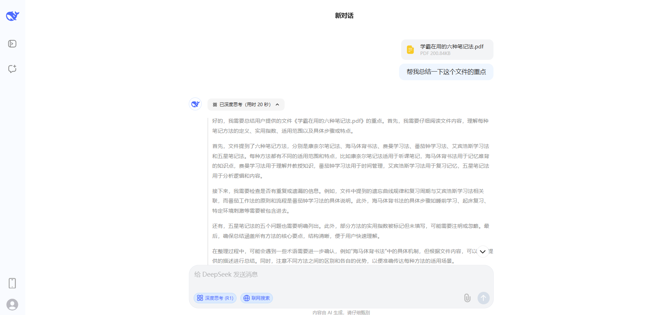646x315 pixels.
Task: Click the blue circular send control
Action: tap(483, 298)
